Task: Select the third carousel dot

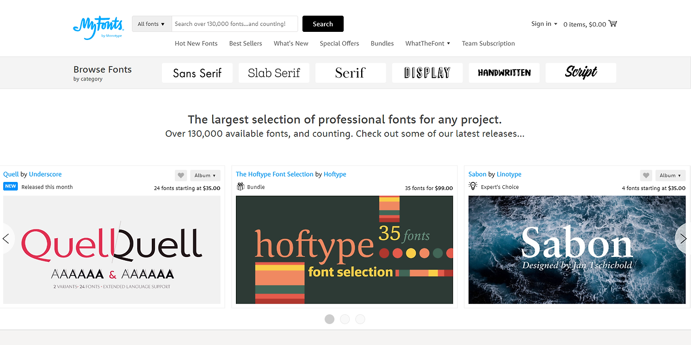Action: pyautogui.click(x=360, y=319)
